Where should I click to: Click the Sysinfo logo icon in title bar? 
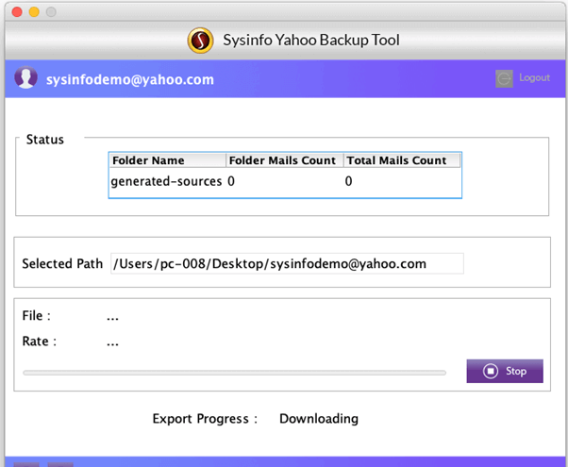pyautogui.click(x=200, y=41)
